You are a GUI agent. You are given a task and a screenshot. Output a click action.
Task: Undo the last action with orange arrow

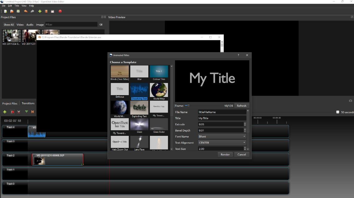tap(26, 11)
